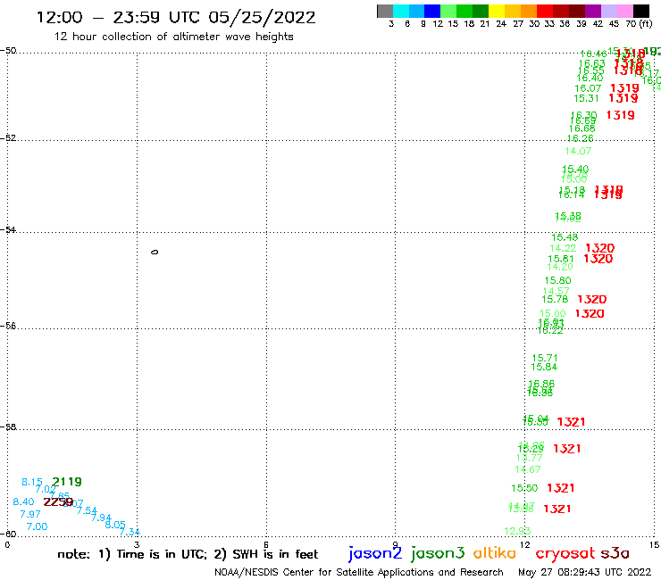Click the red '1320' beside value 14.22
Screen dimensions: 661x580
[600, 248]
